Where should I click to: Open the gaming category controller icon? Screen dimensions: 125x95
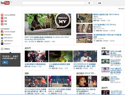tap(2, 24)
